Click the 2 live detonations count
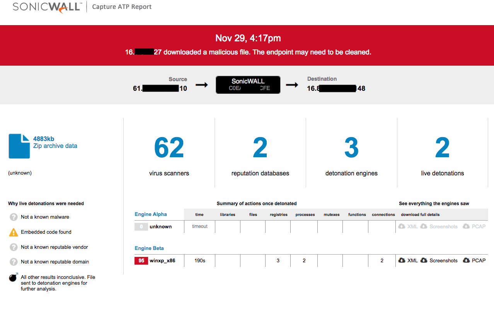 coord(443,148)
